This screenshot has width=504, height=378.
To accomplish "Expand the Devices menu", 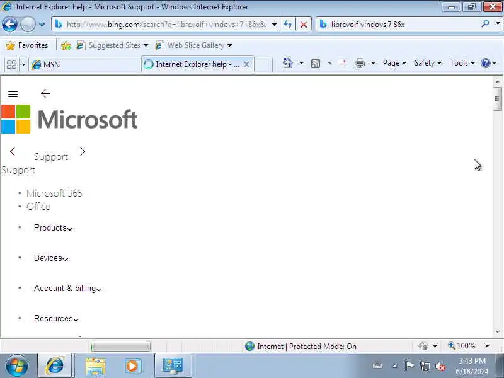I will pyautogui.click(x=51, y=258).
